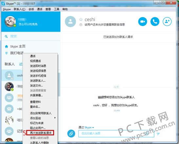179x144 pixels.
Task: Click the paperclip attach file button
Action: (71, 133)
